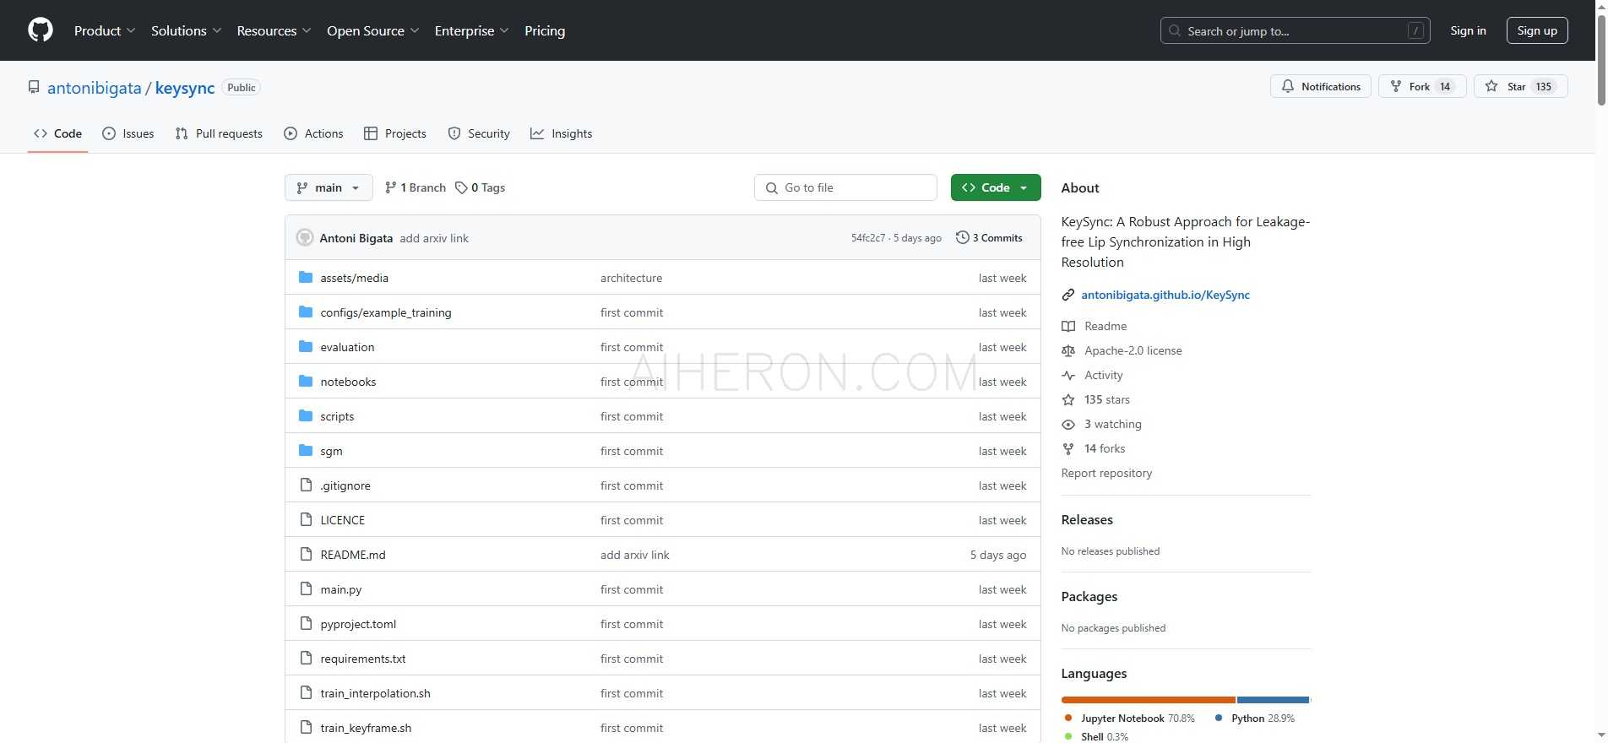The width and height of the screenshot is (1608, 743).
Task: Click the Apache-2.0 license link
Action: pos(1133,350)
